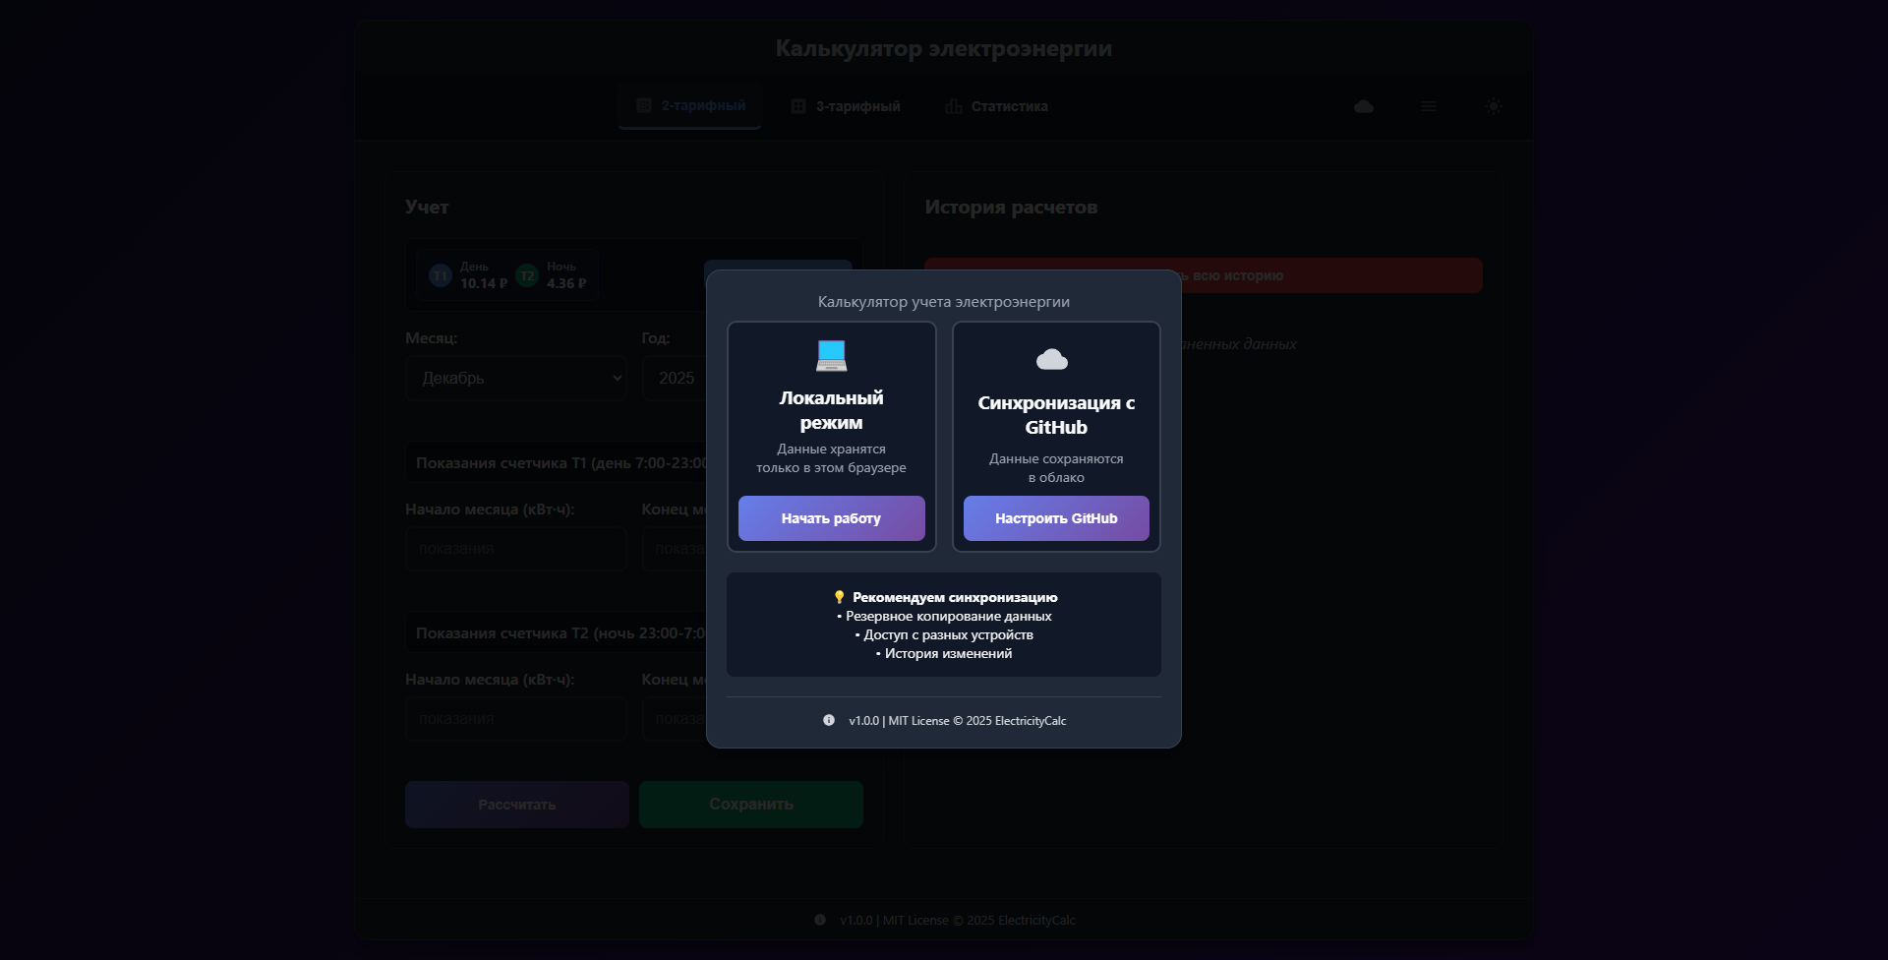This screenshot has width=1888, height=960.
Task: Click the green Сохранить button
Action: coord(751,805)
